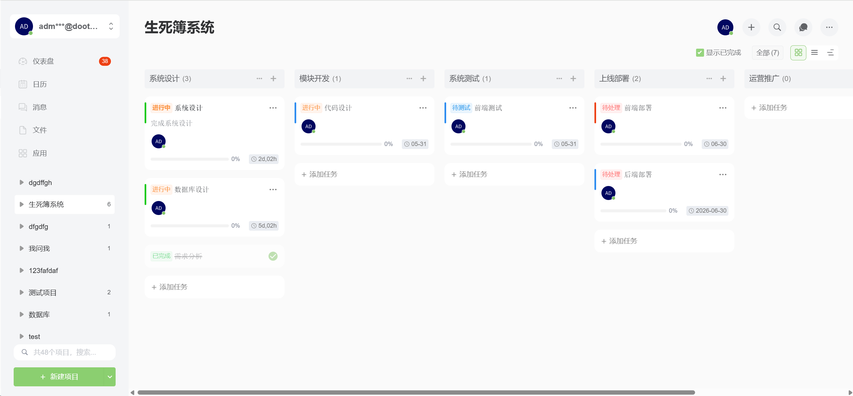Click the plus icon beside header avatar
The height and width of the screenshot is (396, 853).
click(751, 27)
